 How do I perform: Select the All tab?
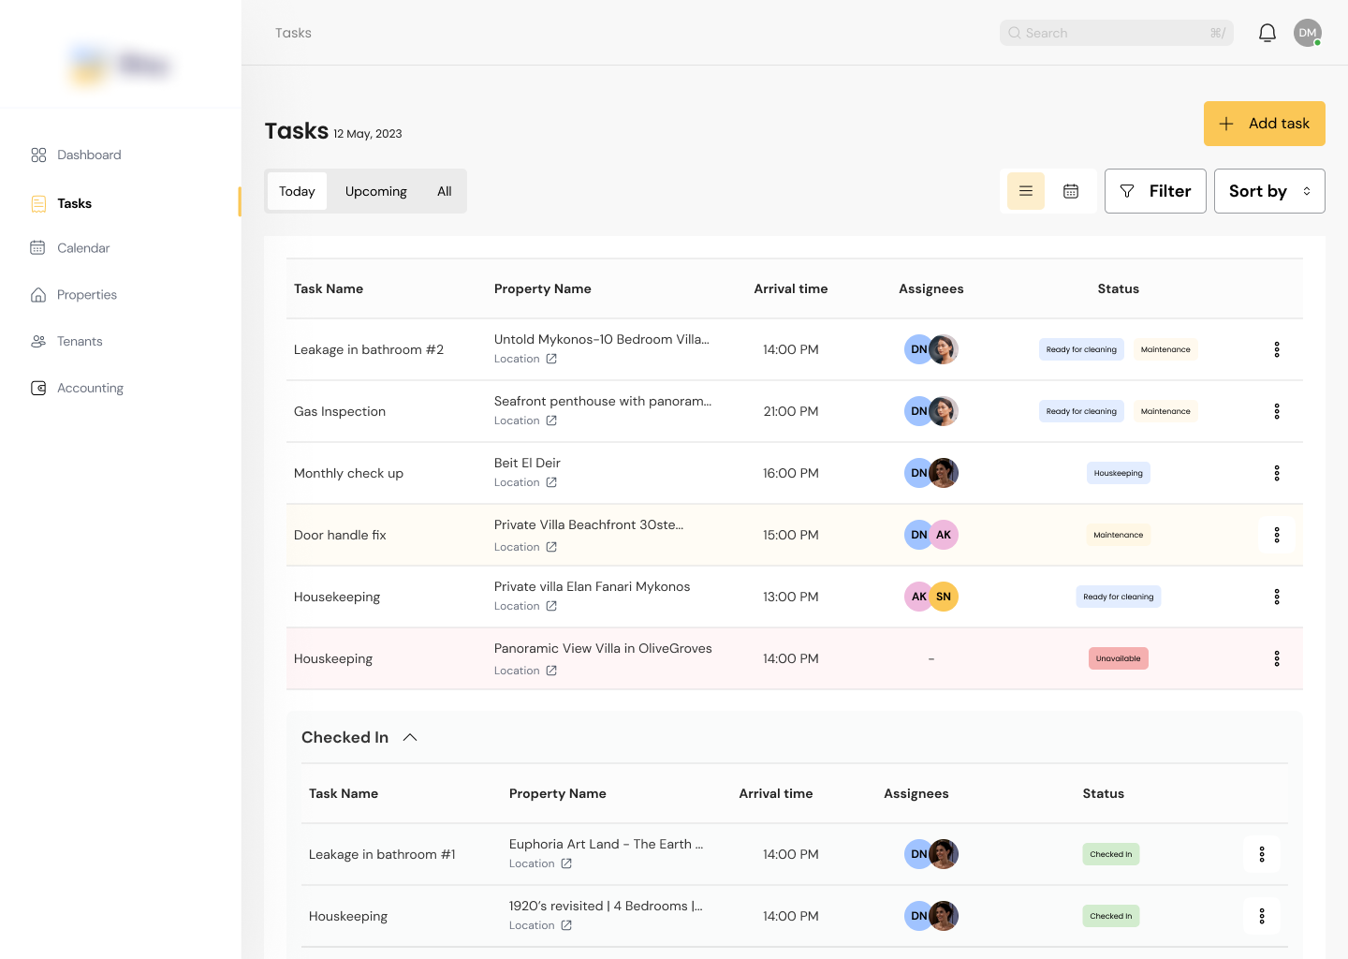pyautogui.click(x=445, y=191)
